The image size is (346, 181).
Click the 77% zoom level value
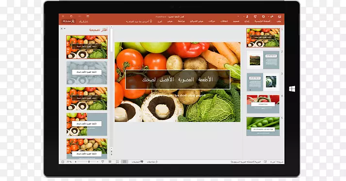69,162
